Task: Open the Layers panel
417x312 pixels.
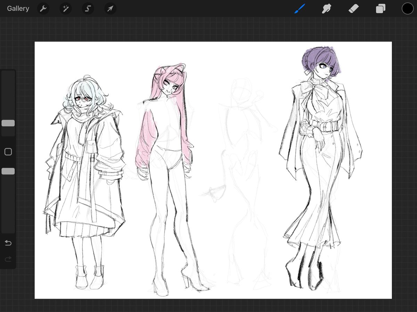Action: [x=381, y=9]
